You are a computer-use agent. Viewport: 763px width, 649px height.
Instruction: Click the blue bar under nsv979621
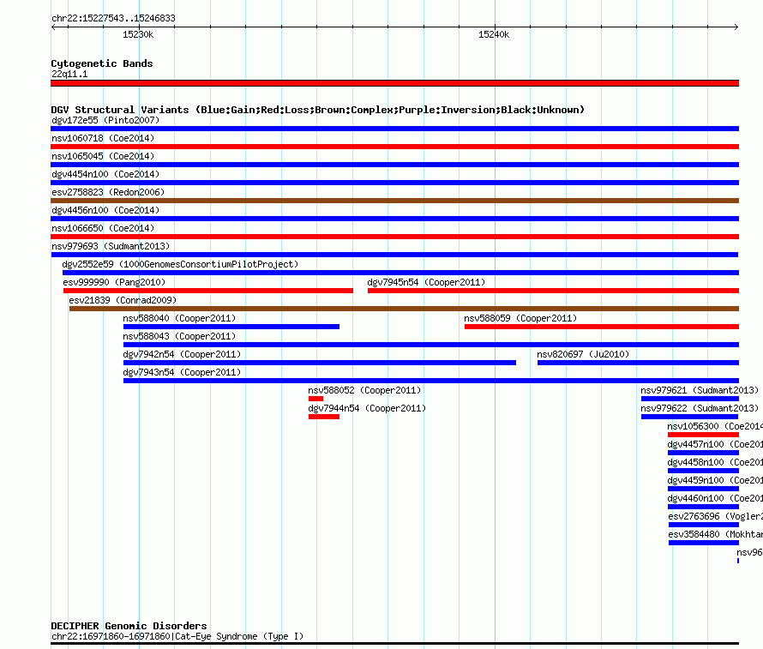[x=690, y=399]
